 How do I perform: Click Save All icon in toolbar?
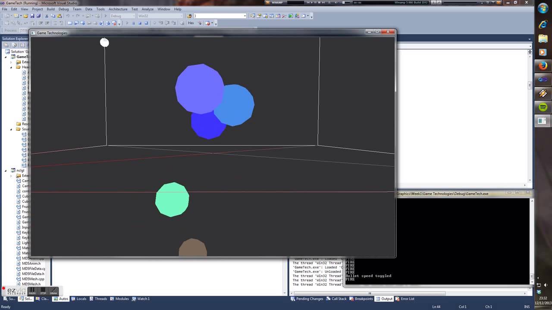[38, 16]
